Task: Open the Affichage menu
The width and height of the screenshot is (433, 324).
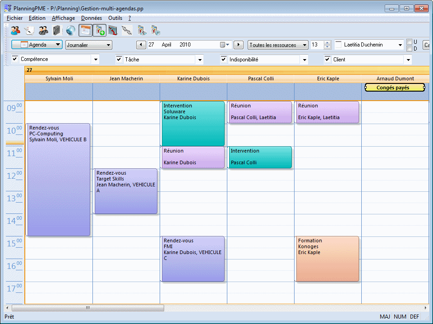Action: 63,18
